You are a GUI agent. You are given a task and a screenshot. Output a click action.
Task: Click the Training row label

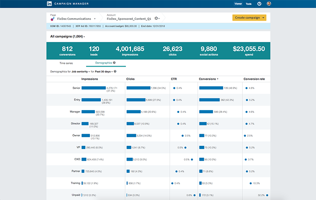[75, 183]
